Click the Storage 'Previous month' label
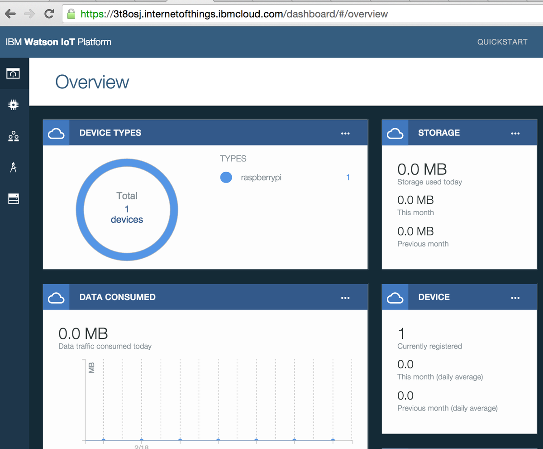 [423, 244]
